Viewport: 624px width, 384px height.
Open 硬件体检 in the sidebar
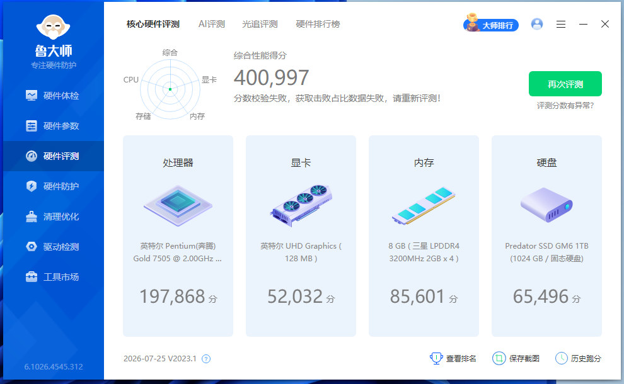[x=54, y=96]
